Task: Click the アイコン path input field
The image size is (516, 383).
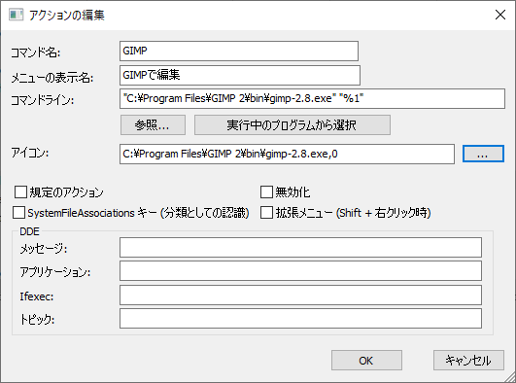Action: click(x=287, y=154)
